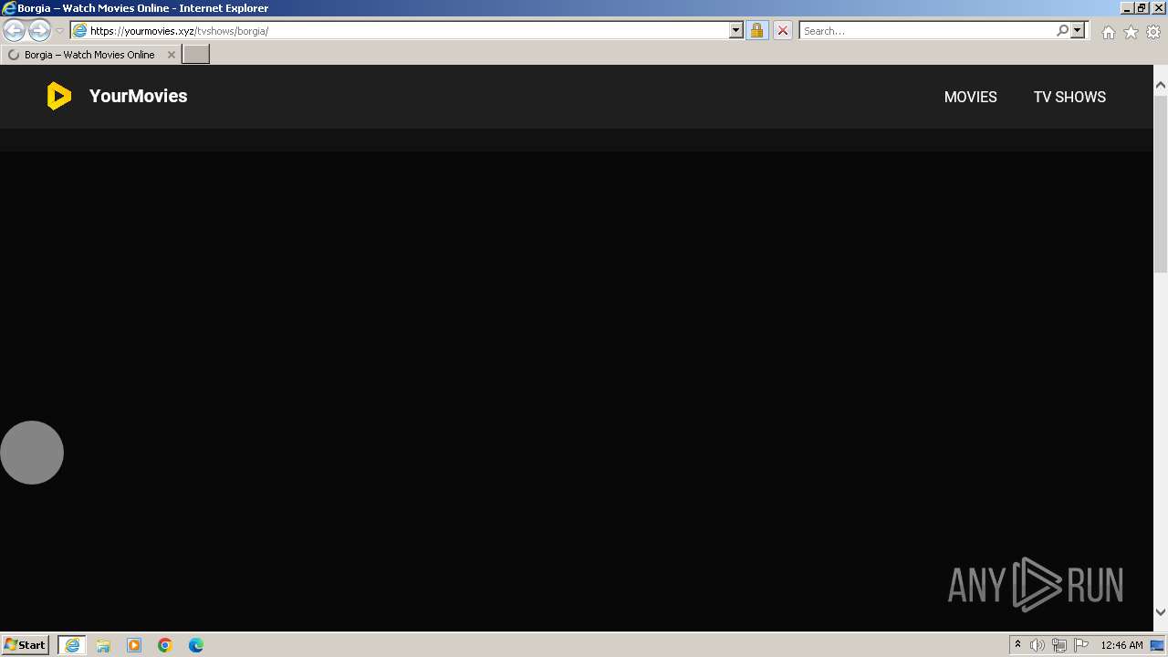Show hidden system tray icons
The height and width of the screenshot is (657, 1168).
coord(1017,644)
